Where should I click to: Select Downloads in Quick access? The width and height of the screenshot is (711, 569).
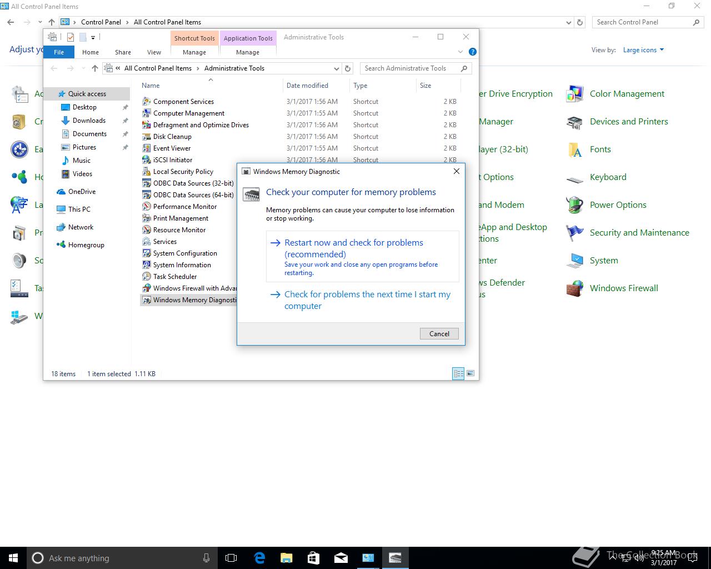tap(89, 121)
